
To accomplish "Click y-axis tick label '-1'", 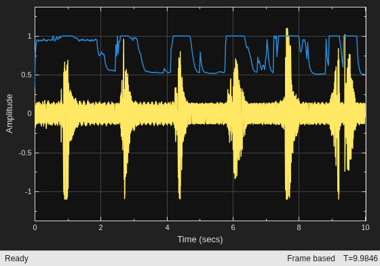I will (28, 191).
